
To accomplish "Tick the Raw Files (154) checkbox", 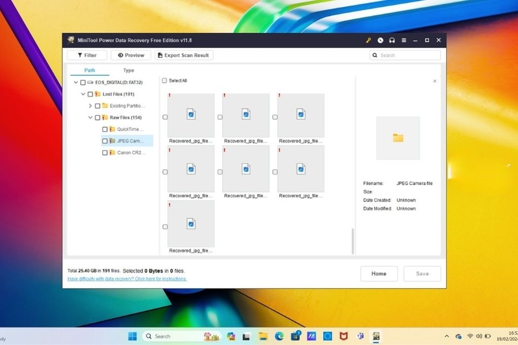I will click(98, 118).
